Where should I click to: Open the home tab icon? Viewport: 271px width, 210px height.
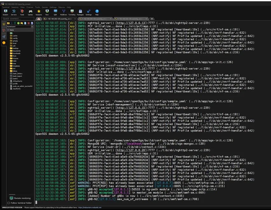tap(38, 19)
